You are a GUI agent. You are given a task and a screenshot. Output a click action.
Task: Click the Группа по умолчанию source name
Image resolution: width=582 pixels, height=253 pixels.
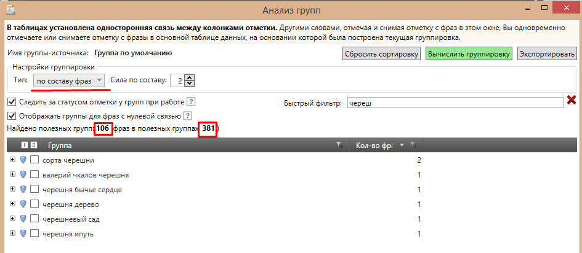(133, 53)
